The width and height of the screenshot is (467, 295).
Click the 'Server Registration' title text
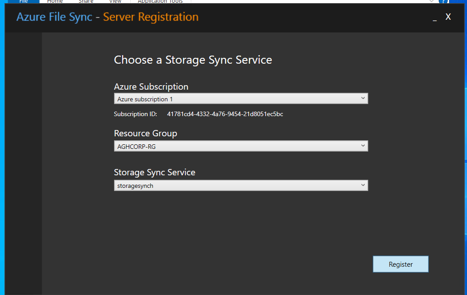click(x=151, y=17)
